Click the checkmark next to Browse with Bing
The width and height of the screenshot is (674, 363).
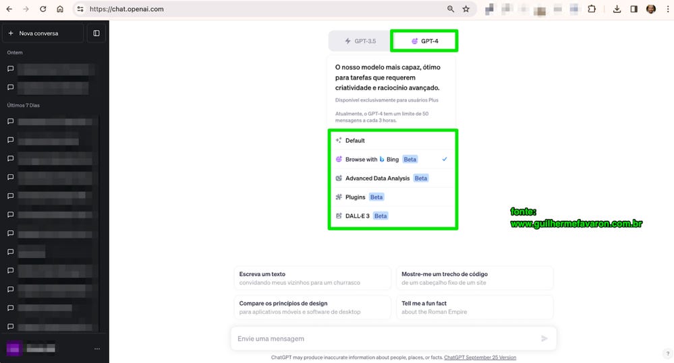pos(445,159)
